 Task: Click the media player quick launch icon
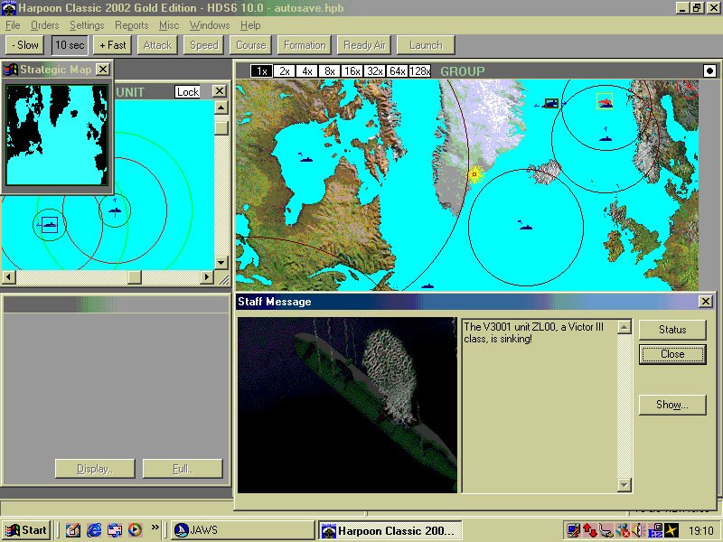tap(135, 530)
